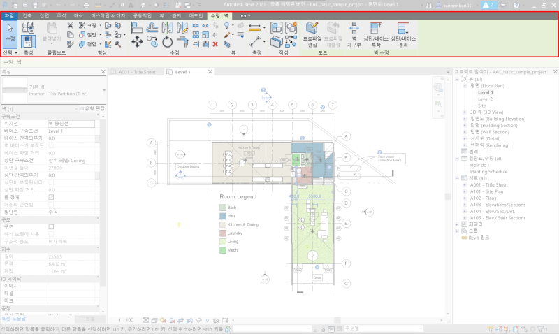Click the 위치선 (Location Line) value field
Screen dimensions: 559x334
coord(71,124)
